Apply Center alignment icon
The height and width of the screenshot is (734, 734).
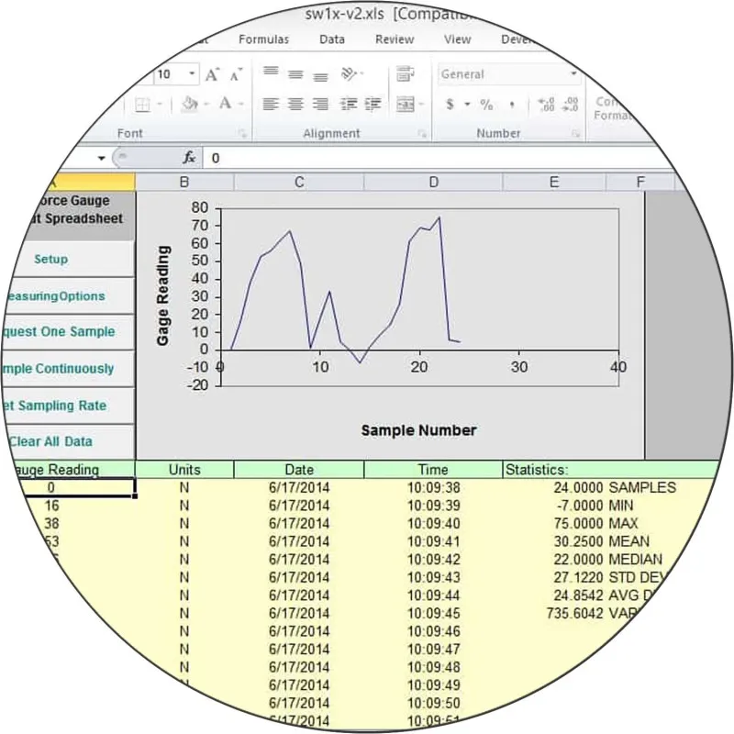pos(295,103)
